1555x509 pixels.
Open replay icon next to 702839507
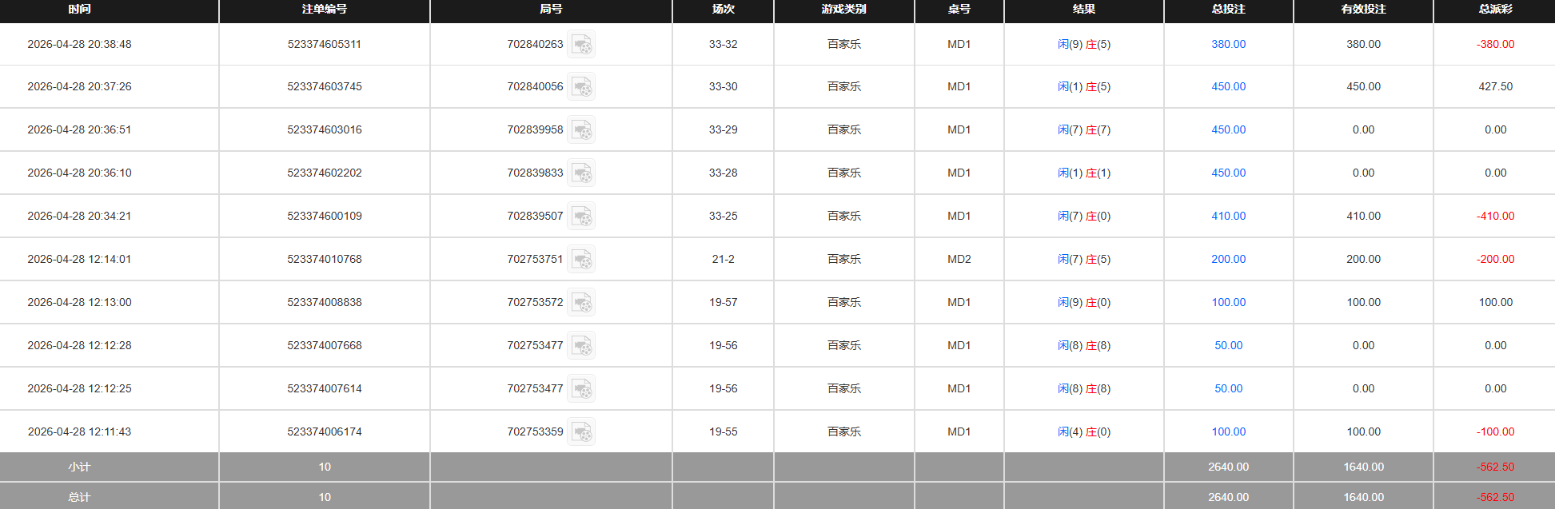[x=581, y=216]
